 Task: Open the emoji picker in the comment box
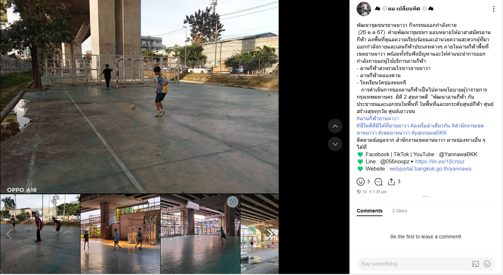click(487, 264)
